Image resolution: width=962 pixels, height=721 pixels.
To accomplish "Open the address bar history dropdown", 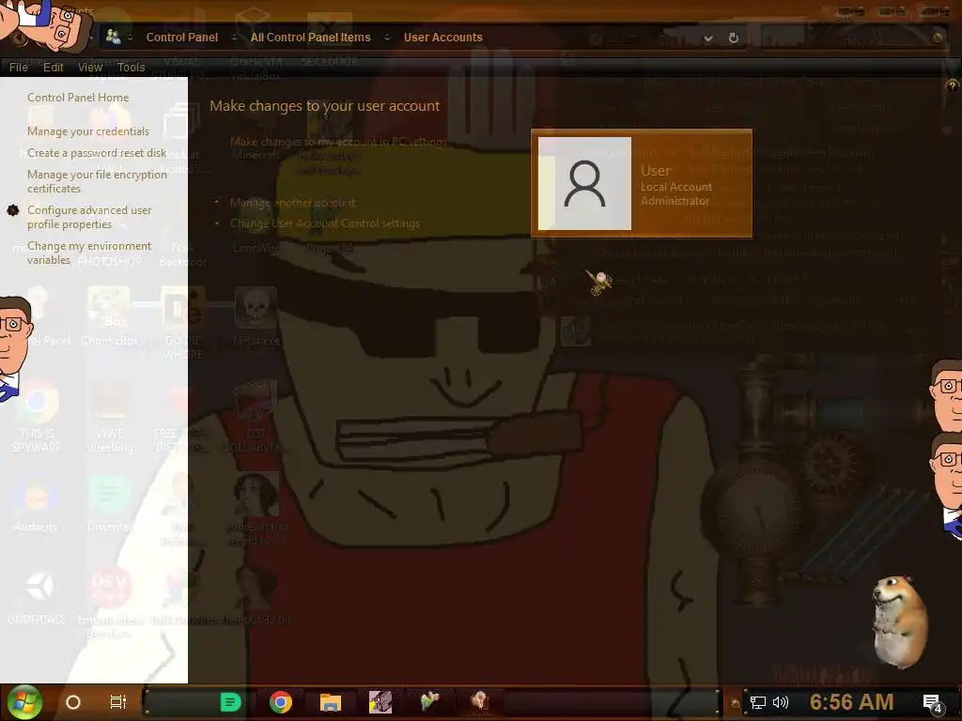I will 708,38.
